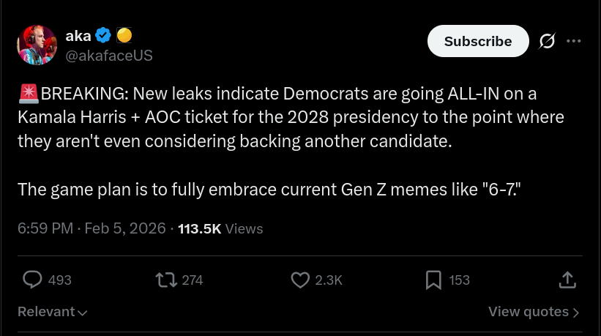The height and width of the screenshot is (336, 601).
Task: Click the 6:59 PM Feb 5, 2026 timestamp
Action: 92,228
